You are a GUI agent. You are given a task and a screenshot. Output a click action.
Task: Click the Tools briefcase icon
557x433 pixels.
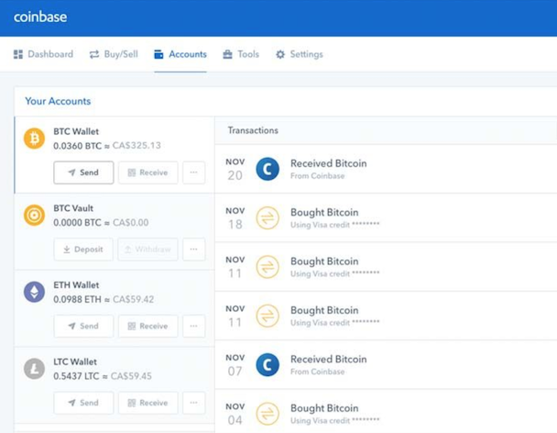227,54
